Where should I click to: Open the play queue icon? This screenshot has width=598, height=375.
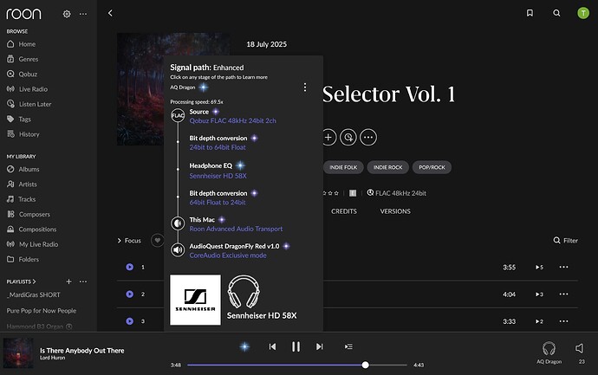click(348, 346)
